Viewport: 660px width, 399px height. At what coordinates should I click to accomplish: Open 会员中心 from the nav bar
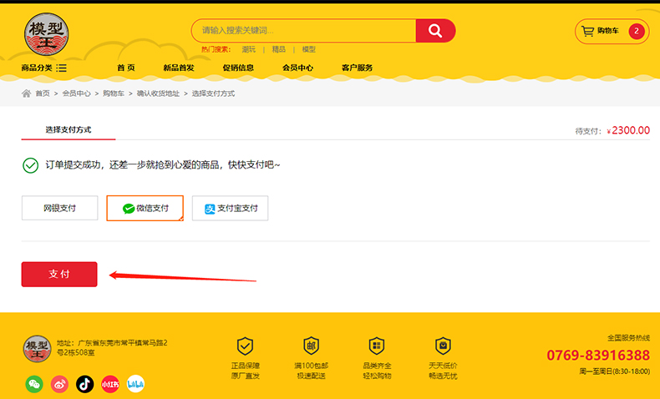coord(297,68)
